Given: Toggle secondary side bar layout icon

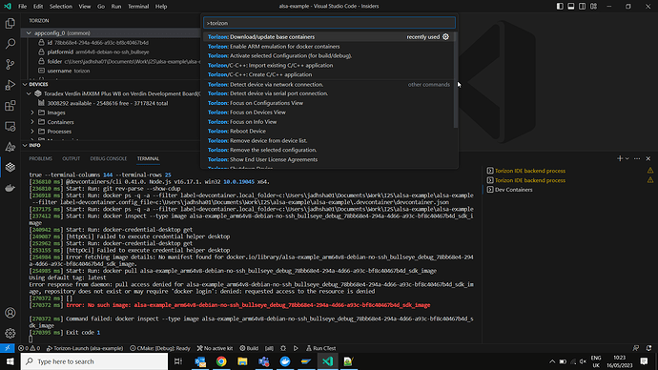Looking at the screenshot, I should (583, 7).
